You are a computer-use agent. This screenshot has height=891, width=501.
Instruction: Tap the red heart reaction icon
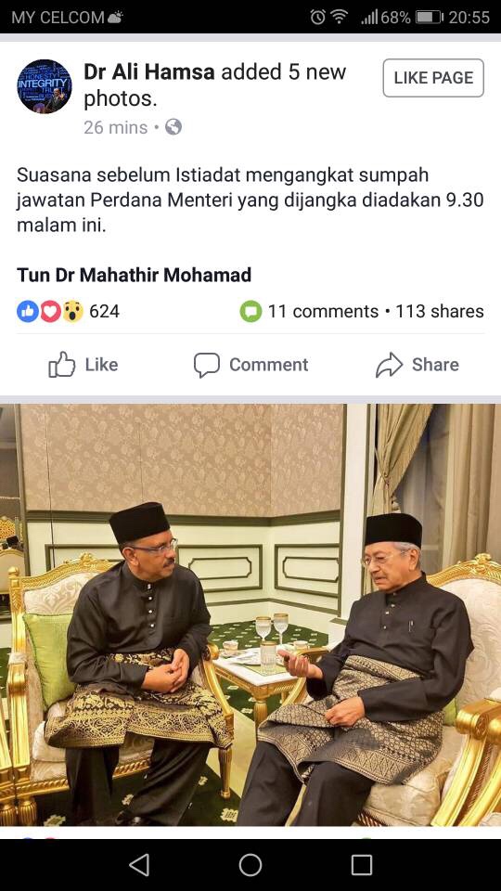(50, 312)
